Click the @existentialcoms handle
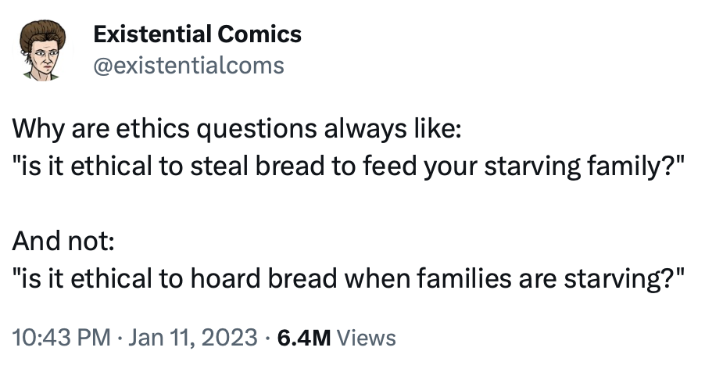The image size is (705, 369). (188, 65)
